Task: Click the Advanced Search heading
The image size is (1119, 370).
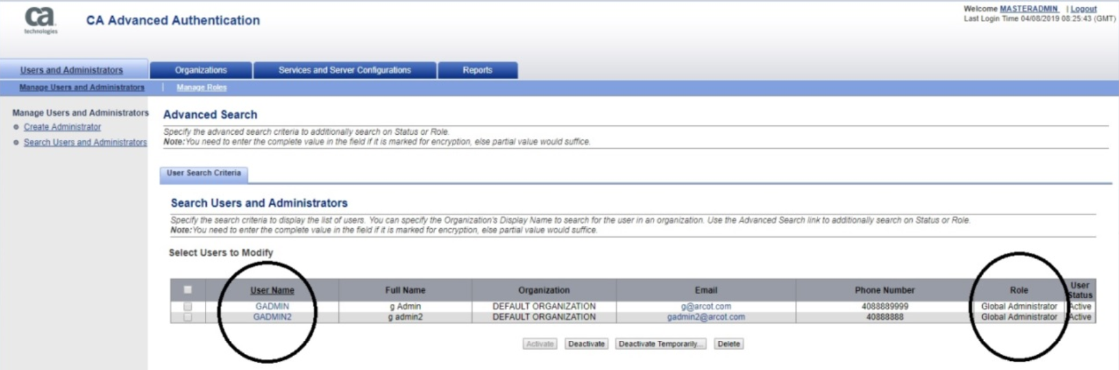Action: 210,115
